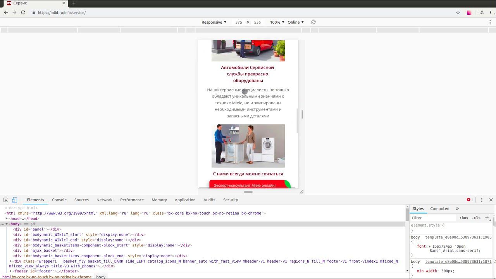Select the div bxdynamic_WIklcT_start node
Viewport: 496px width, 279px height.
(79, 234)
